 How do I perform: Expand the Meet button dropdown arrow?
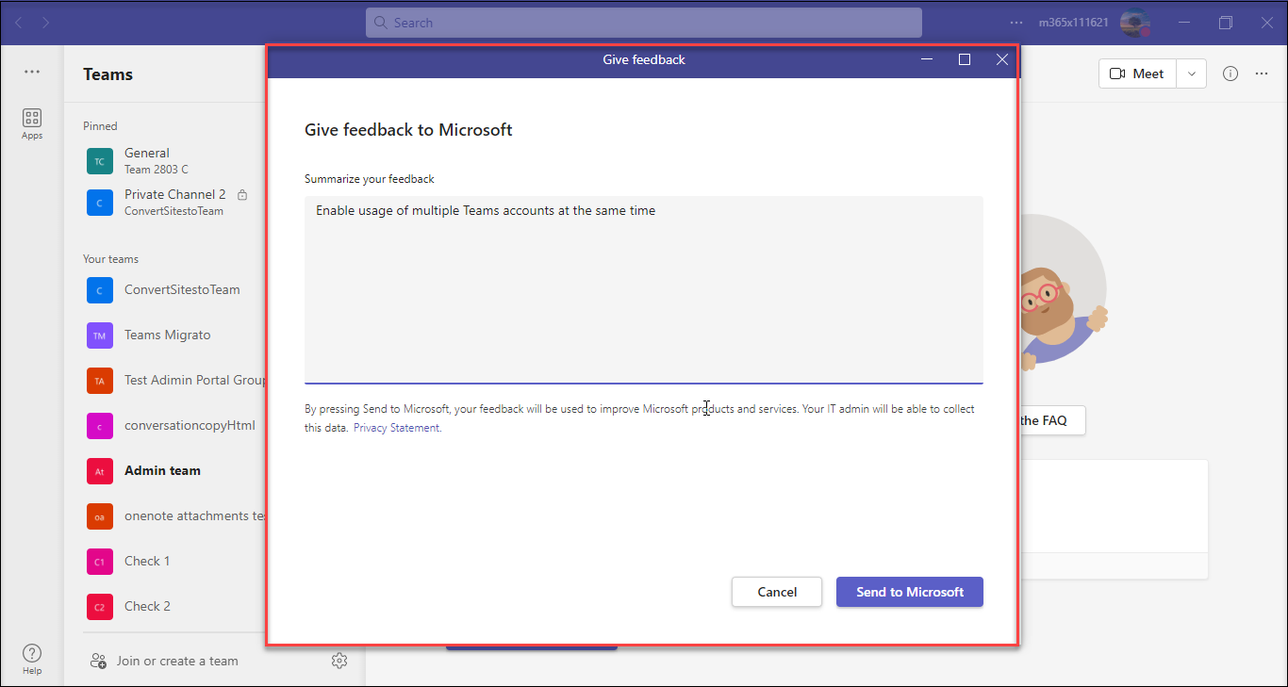(1192, 74)
